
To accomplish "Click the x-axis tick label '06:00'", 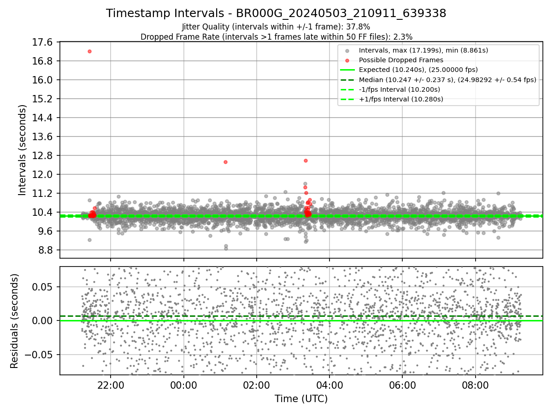I will (402, 385).
